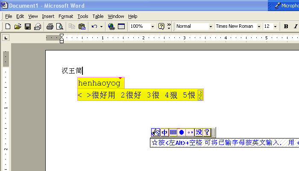Click the indent marker on horizontal ruler

tap(62, 38)
